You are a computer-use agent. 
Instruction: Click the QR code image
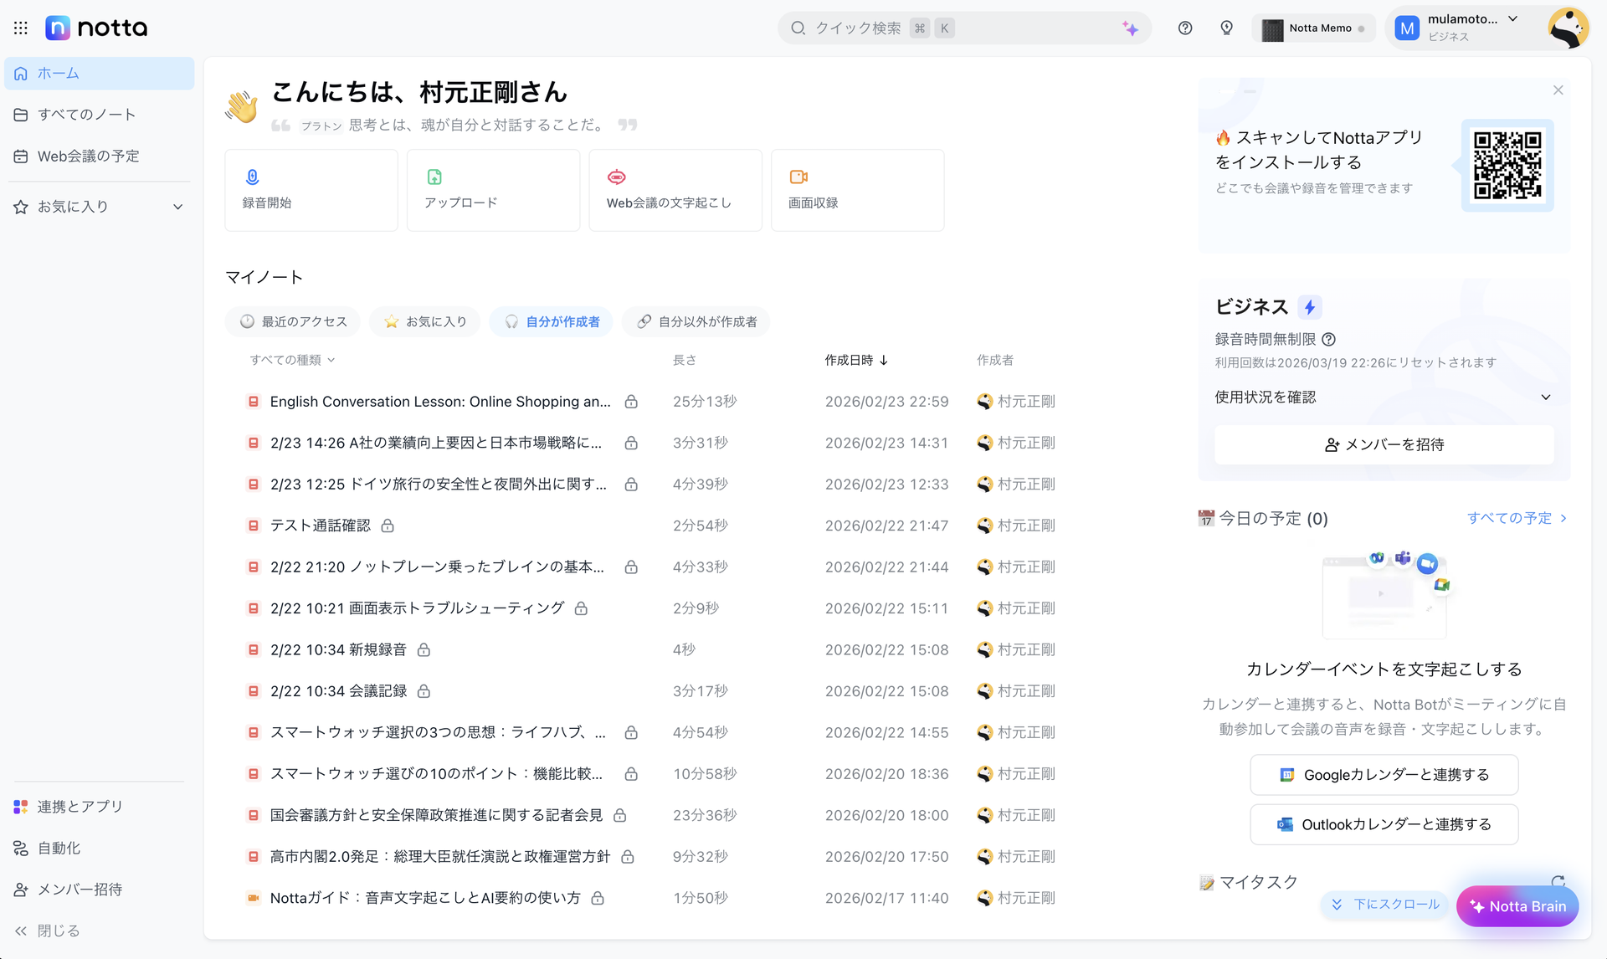[x=1507, y=165]
